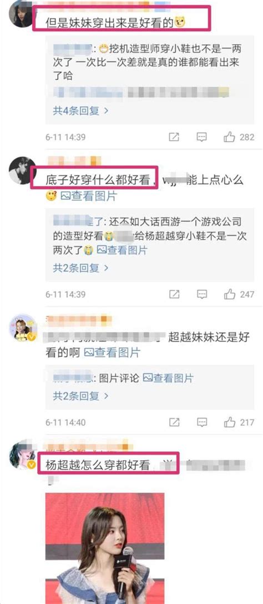
Task: Tap reply icon on 247-like comment
Action: [x=202, y=294]
